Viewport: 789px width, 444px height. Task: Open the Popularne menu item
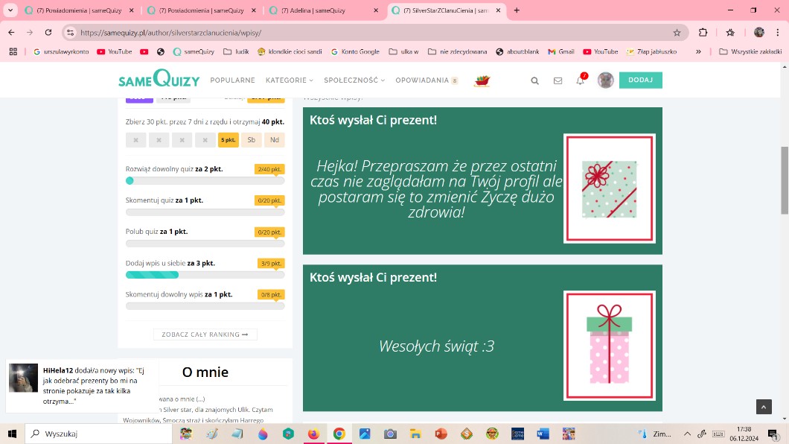232,80
